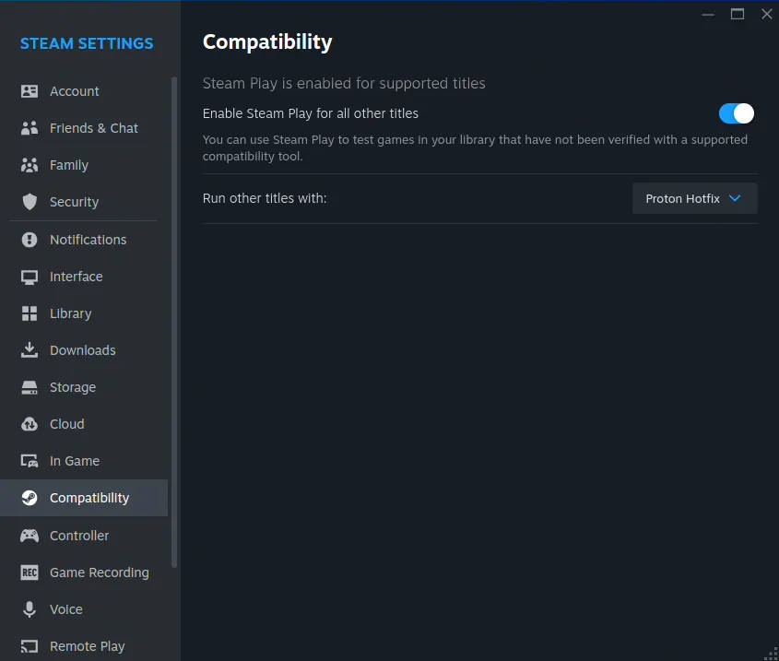This screenshot has height=661, width=779.
Task: Disable Steam Play for all other titles
Action: pyautogui.click(x=737, y=113)
